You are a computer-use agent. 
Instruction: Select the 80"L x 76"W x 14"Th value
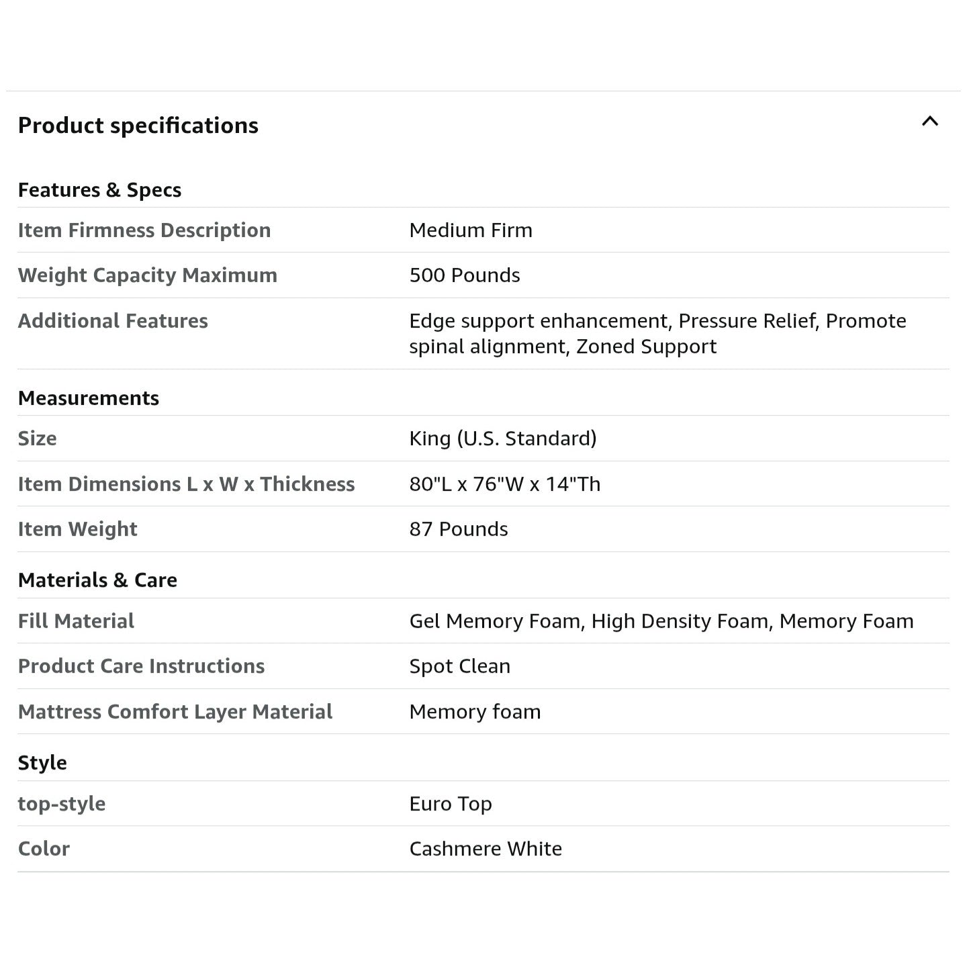coord(505,484)
